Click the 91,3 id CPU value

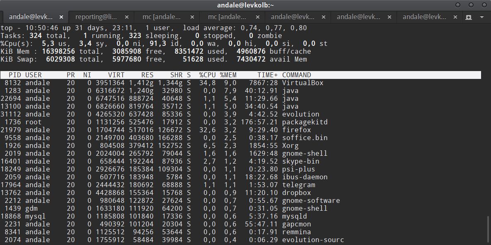click(x=158, y=44)
